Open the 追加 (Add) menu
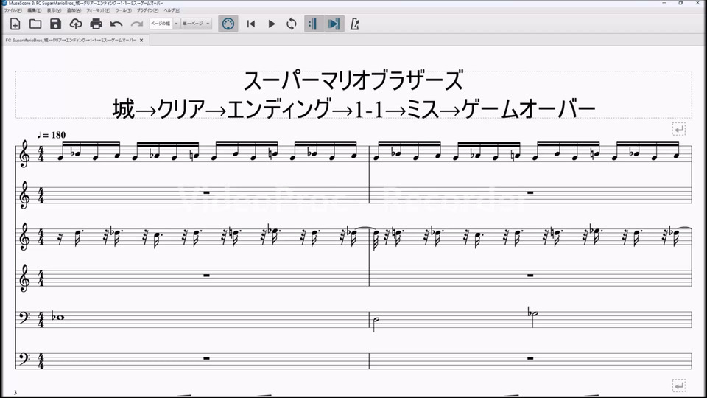This screenshot has width=707, height=398. click(74, 10)
